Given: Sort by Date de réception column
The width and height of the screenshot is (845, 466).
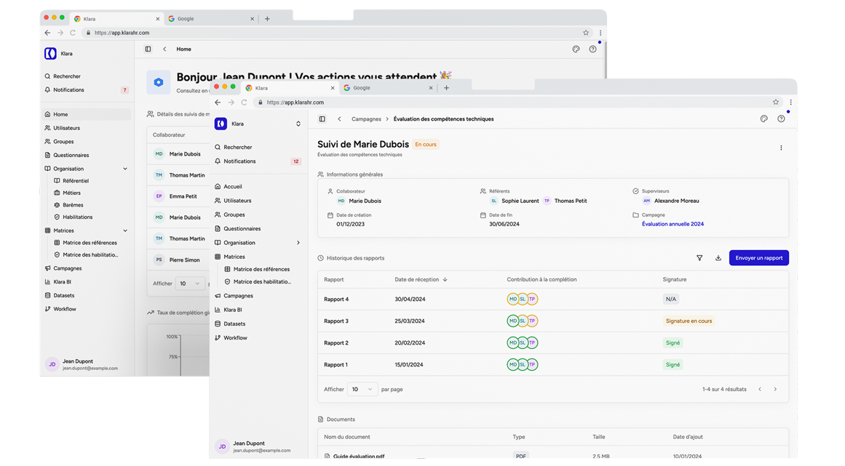Looking at the screenshot, I should point(421,280).
